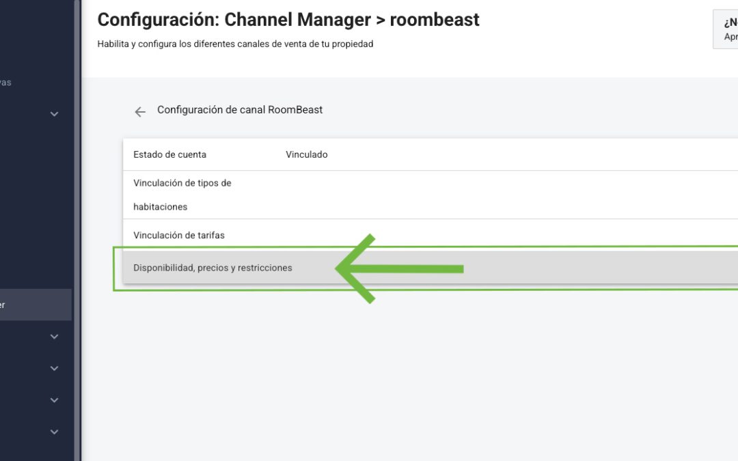
Task: Select the Estado de cuenta row
Action: tap(430, 154)
